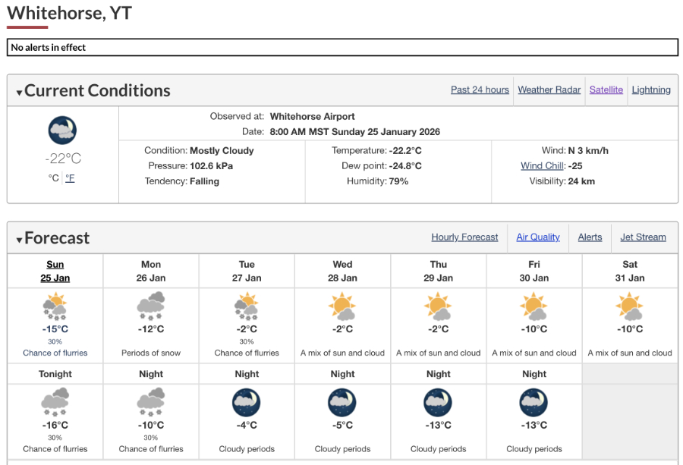Click Friday night's cloudy periods icon
Image resolution: width=683 pixels, height=465 pixels.
(533, 402)
